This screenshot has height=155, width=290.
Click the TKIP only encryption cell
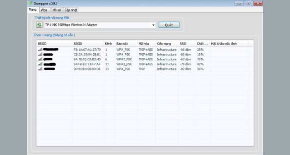[142, 69]
